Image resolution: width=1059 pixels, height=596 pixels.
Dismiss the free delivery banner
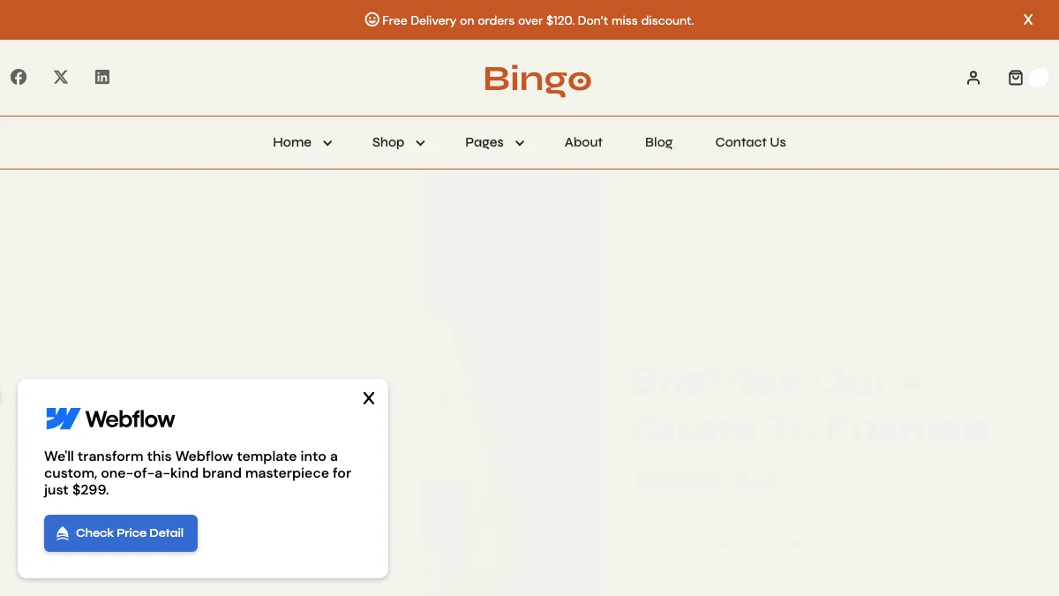pos(1028,19)
